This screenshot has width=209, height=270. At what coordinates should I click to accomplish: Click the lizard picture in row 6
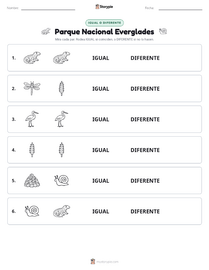pyautogui.click(x=62, y=211)
